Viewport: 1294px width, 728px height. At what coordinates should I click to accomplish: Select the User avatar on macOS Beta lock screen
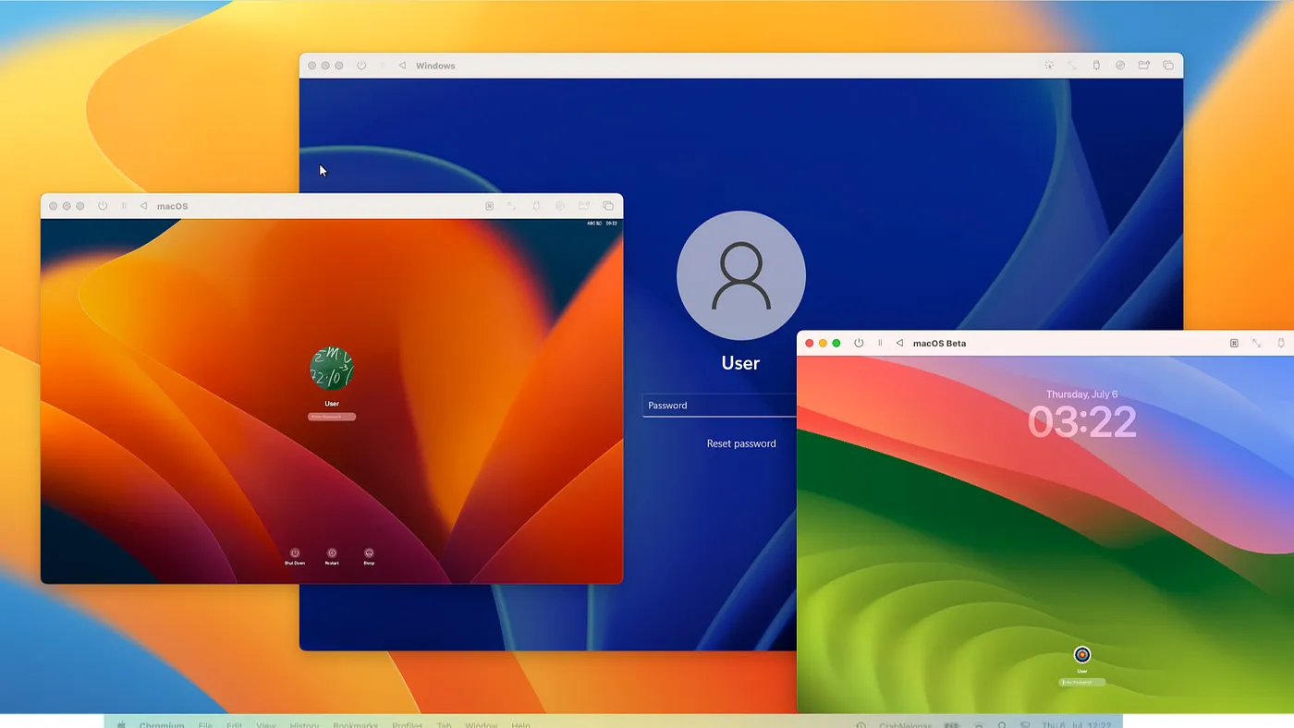point(1081,654)
